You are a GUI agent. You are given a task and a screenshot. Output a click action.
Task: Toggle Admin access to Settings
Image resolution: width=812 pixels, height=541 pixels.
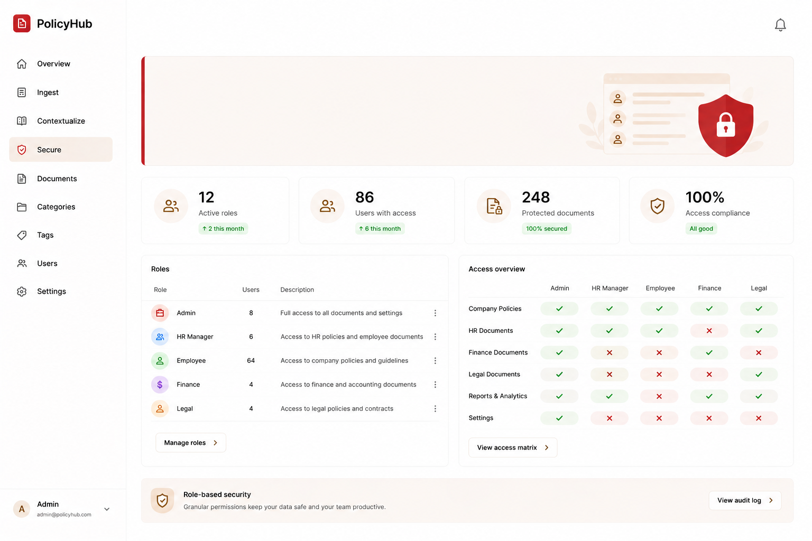click(559, 418)
